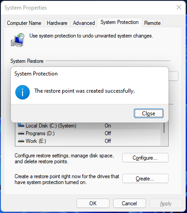Viewport: 187px width, 213px height.
Task: Go to the Advanced tab
Action: 84,23
